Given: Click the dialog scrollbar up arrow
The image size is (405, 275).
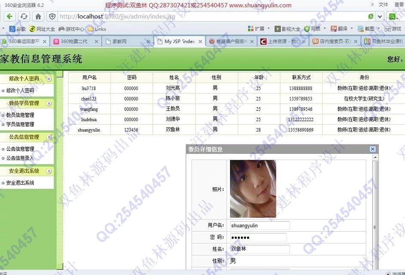Looking at the screenshot, I should click(x=375, y=157).
